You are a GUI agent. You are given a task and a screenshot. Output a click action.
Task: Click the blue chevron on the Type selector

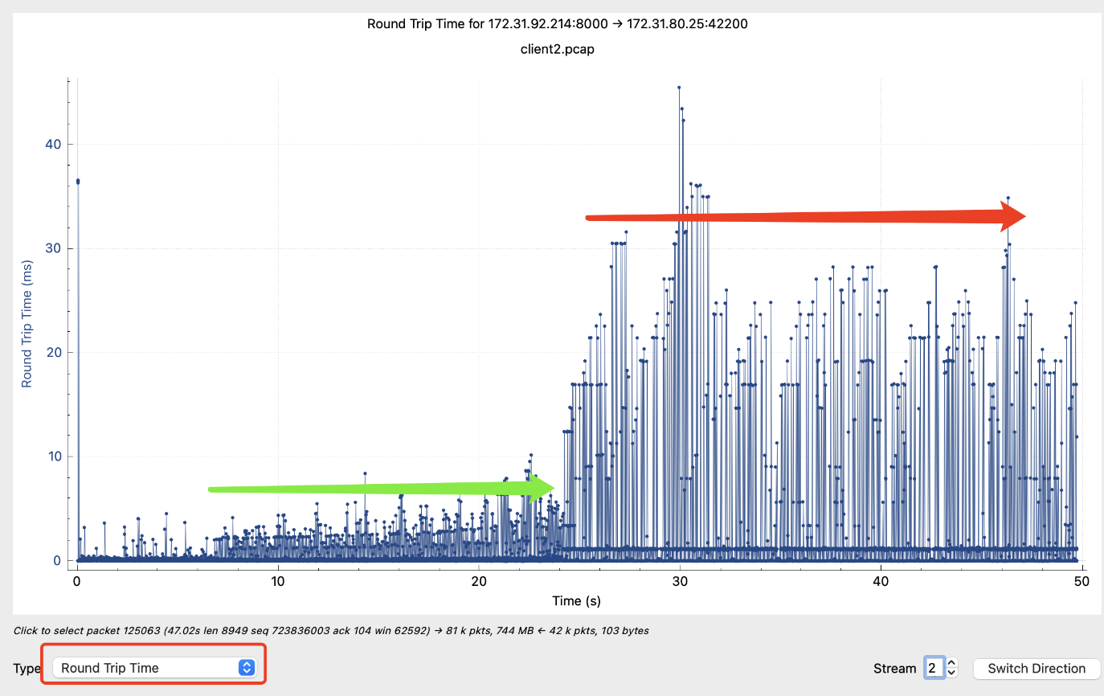point(247,668)
